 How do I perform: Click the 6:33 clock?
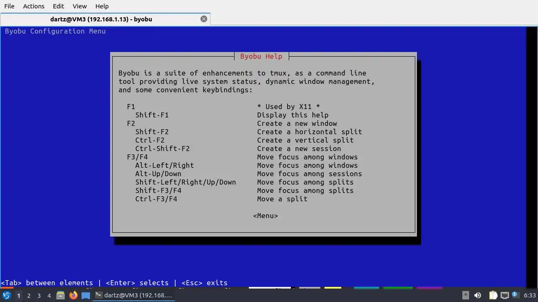tap(530, 295)
